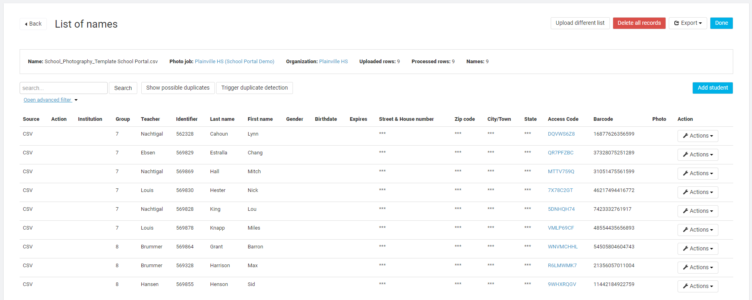
Task: Open access code 9WHXRQGV
Action: click(562, 284)
